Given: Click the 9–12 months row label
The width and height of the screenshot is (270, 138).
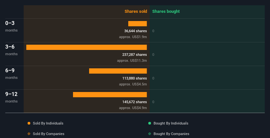Looking at the screenshot, I should click(12, 97).
